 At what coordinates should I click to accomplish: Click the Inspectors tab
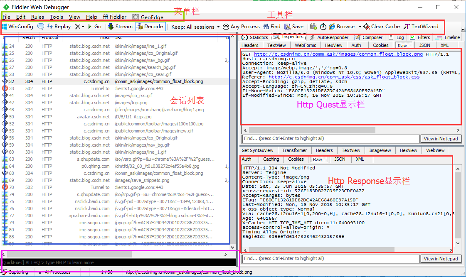[x=288, y=37]
